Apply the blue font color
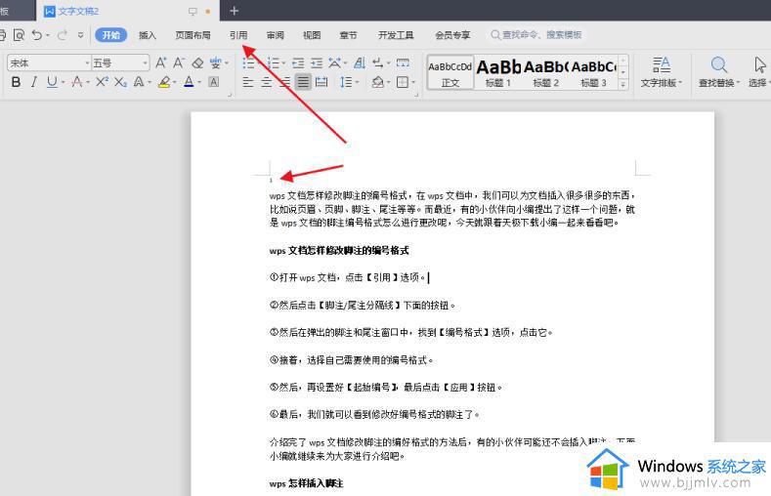Viewport: 771px width, 496px height. pyautogui.click(x=189, y=82)
